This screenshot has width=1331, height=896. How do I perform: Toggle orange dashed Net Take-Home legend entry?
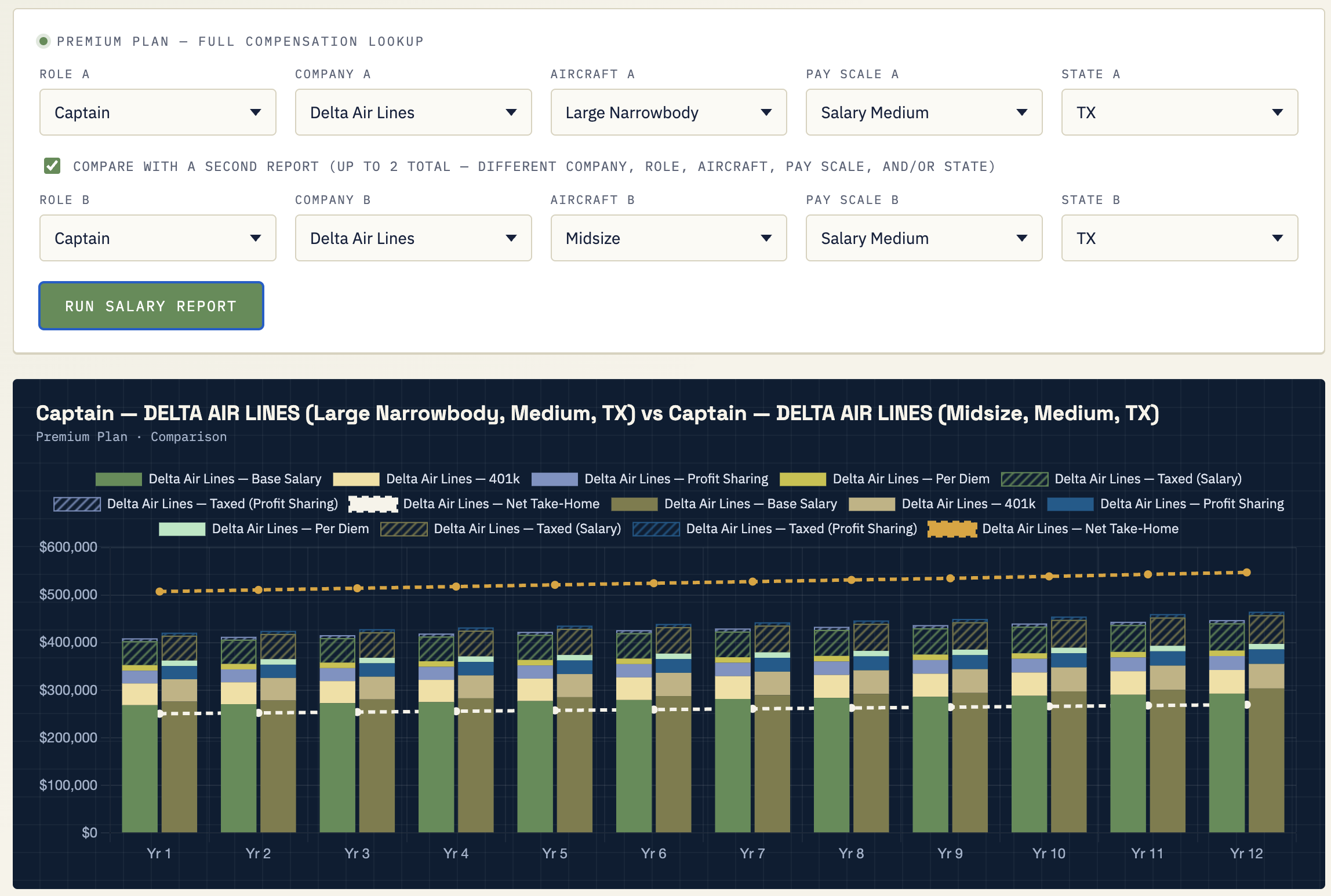click(x=952, y=529)
